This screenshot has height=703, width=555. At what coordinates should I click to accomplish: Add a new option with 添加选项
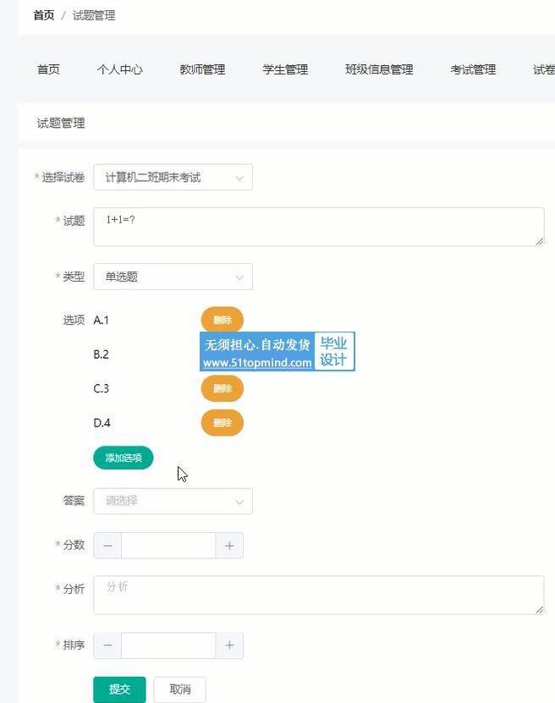tap(123, 458)
